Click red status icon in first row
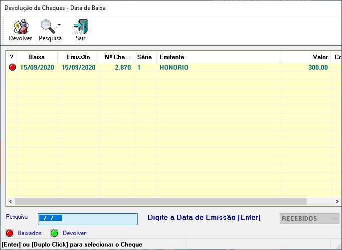The width and height of the screenshot is (342, 250). coord(12,68)
